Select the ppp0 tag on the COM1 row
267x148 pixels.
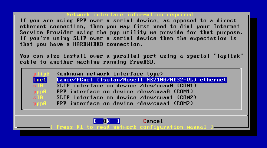40,92
